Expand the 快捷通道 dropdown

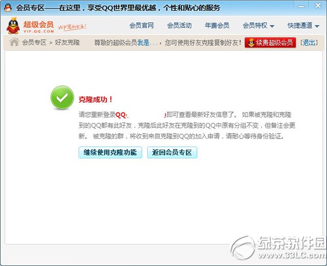[x=303, y=26]
